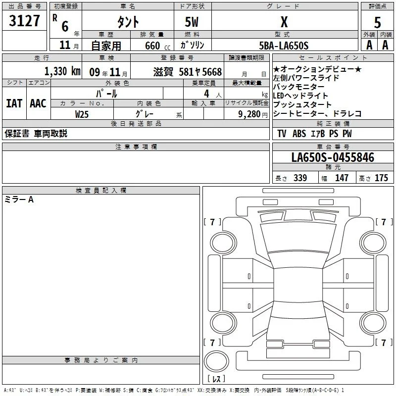Click the chassis number LA650S-0455846
Viewport: 396px width, 396px height.
(x=333, y=157)
